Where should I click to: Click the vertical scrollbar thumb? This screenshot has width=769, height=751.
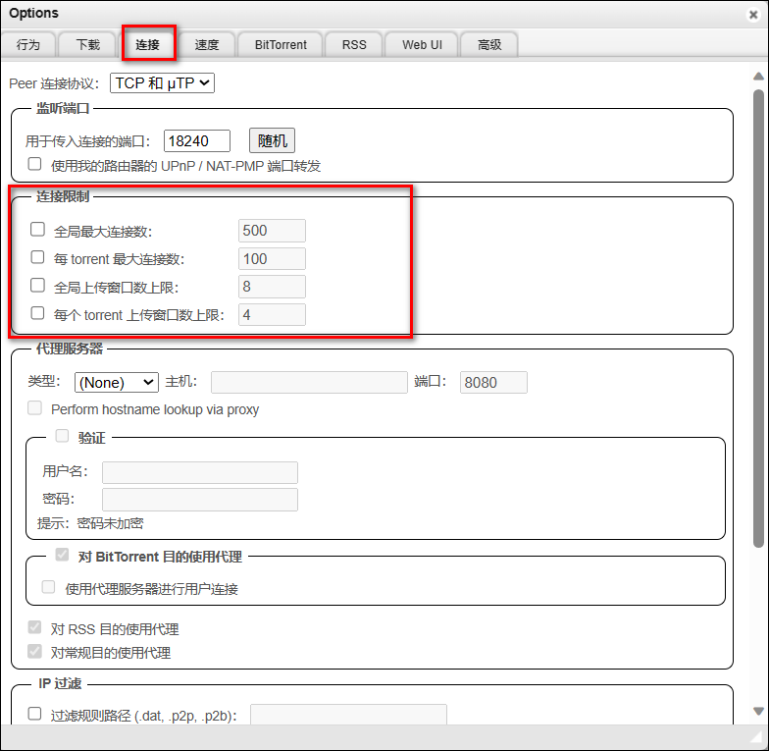(758, 314)
